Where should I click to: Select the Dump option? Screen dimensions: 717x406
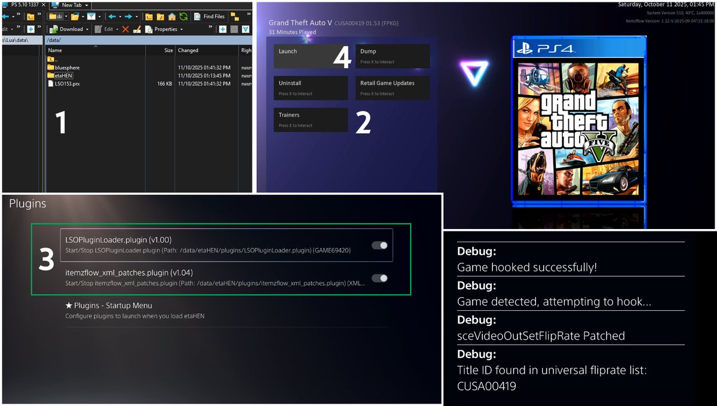click(393, 56)
